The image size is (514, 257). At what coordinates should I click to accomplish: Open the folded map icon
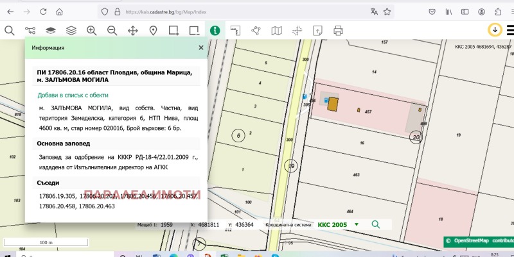click(277, 31)
